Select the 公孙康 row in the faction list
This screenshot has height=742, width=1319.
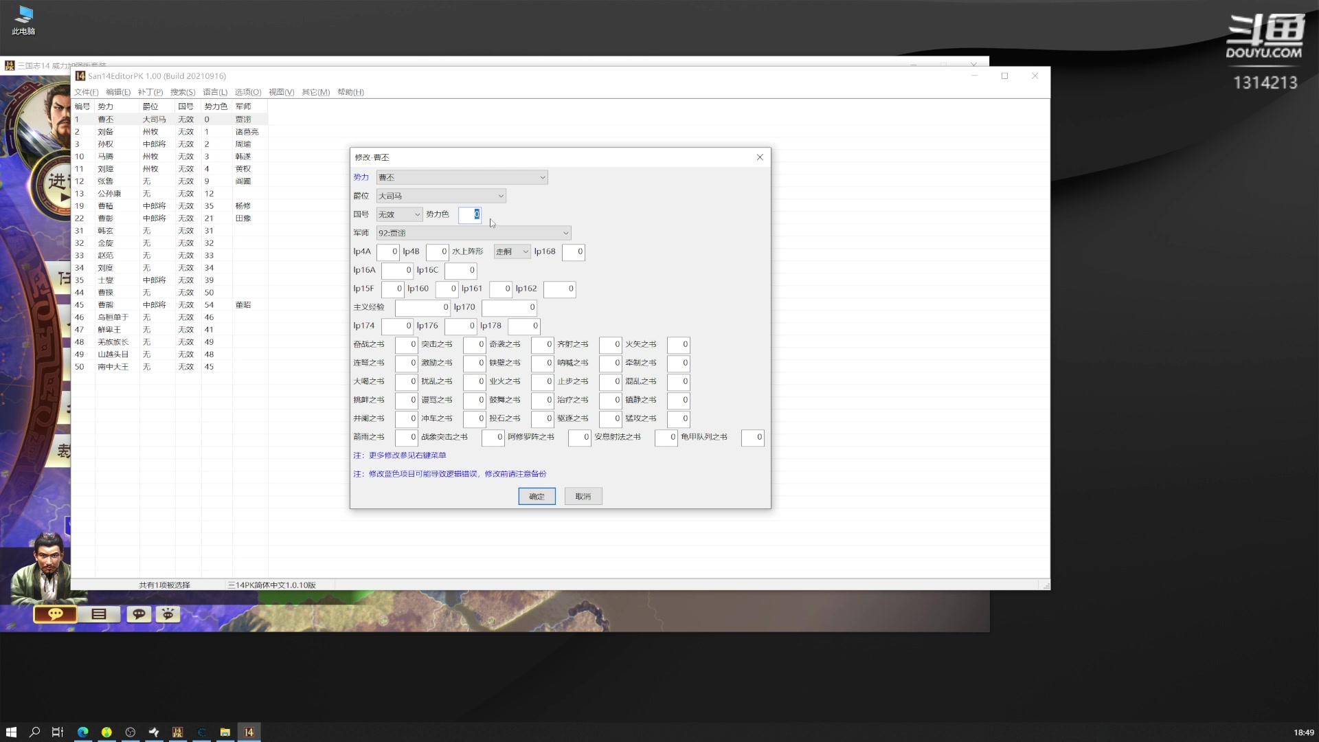point(170,194)
